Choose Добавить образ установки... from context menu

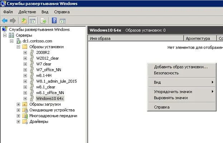pyautogui.click(x=181, y=67)
